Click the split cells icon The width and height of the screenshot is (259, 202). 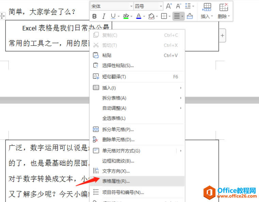96,129
